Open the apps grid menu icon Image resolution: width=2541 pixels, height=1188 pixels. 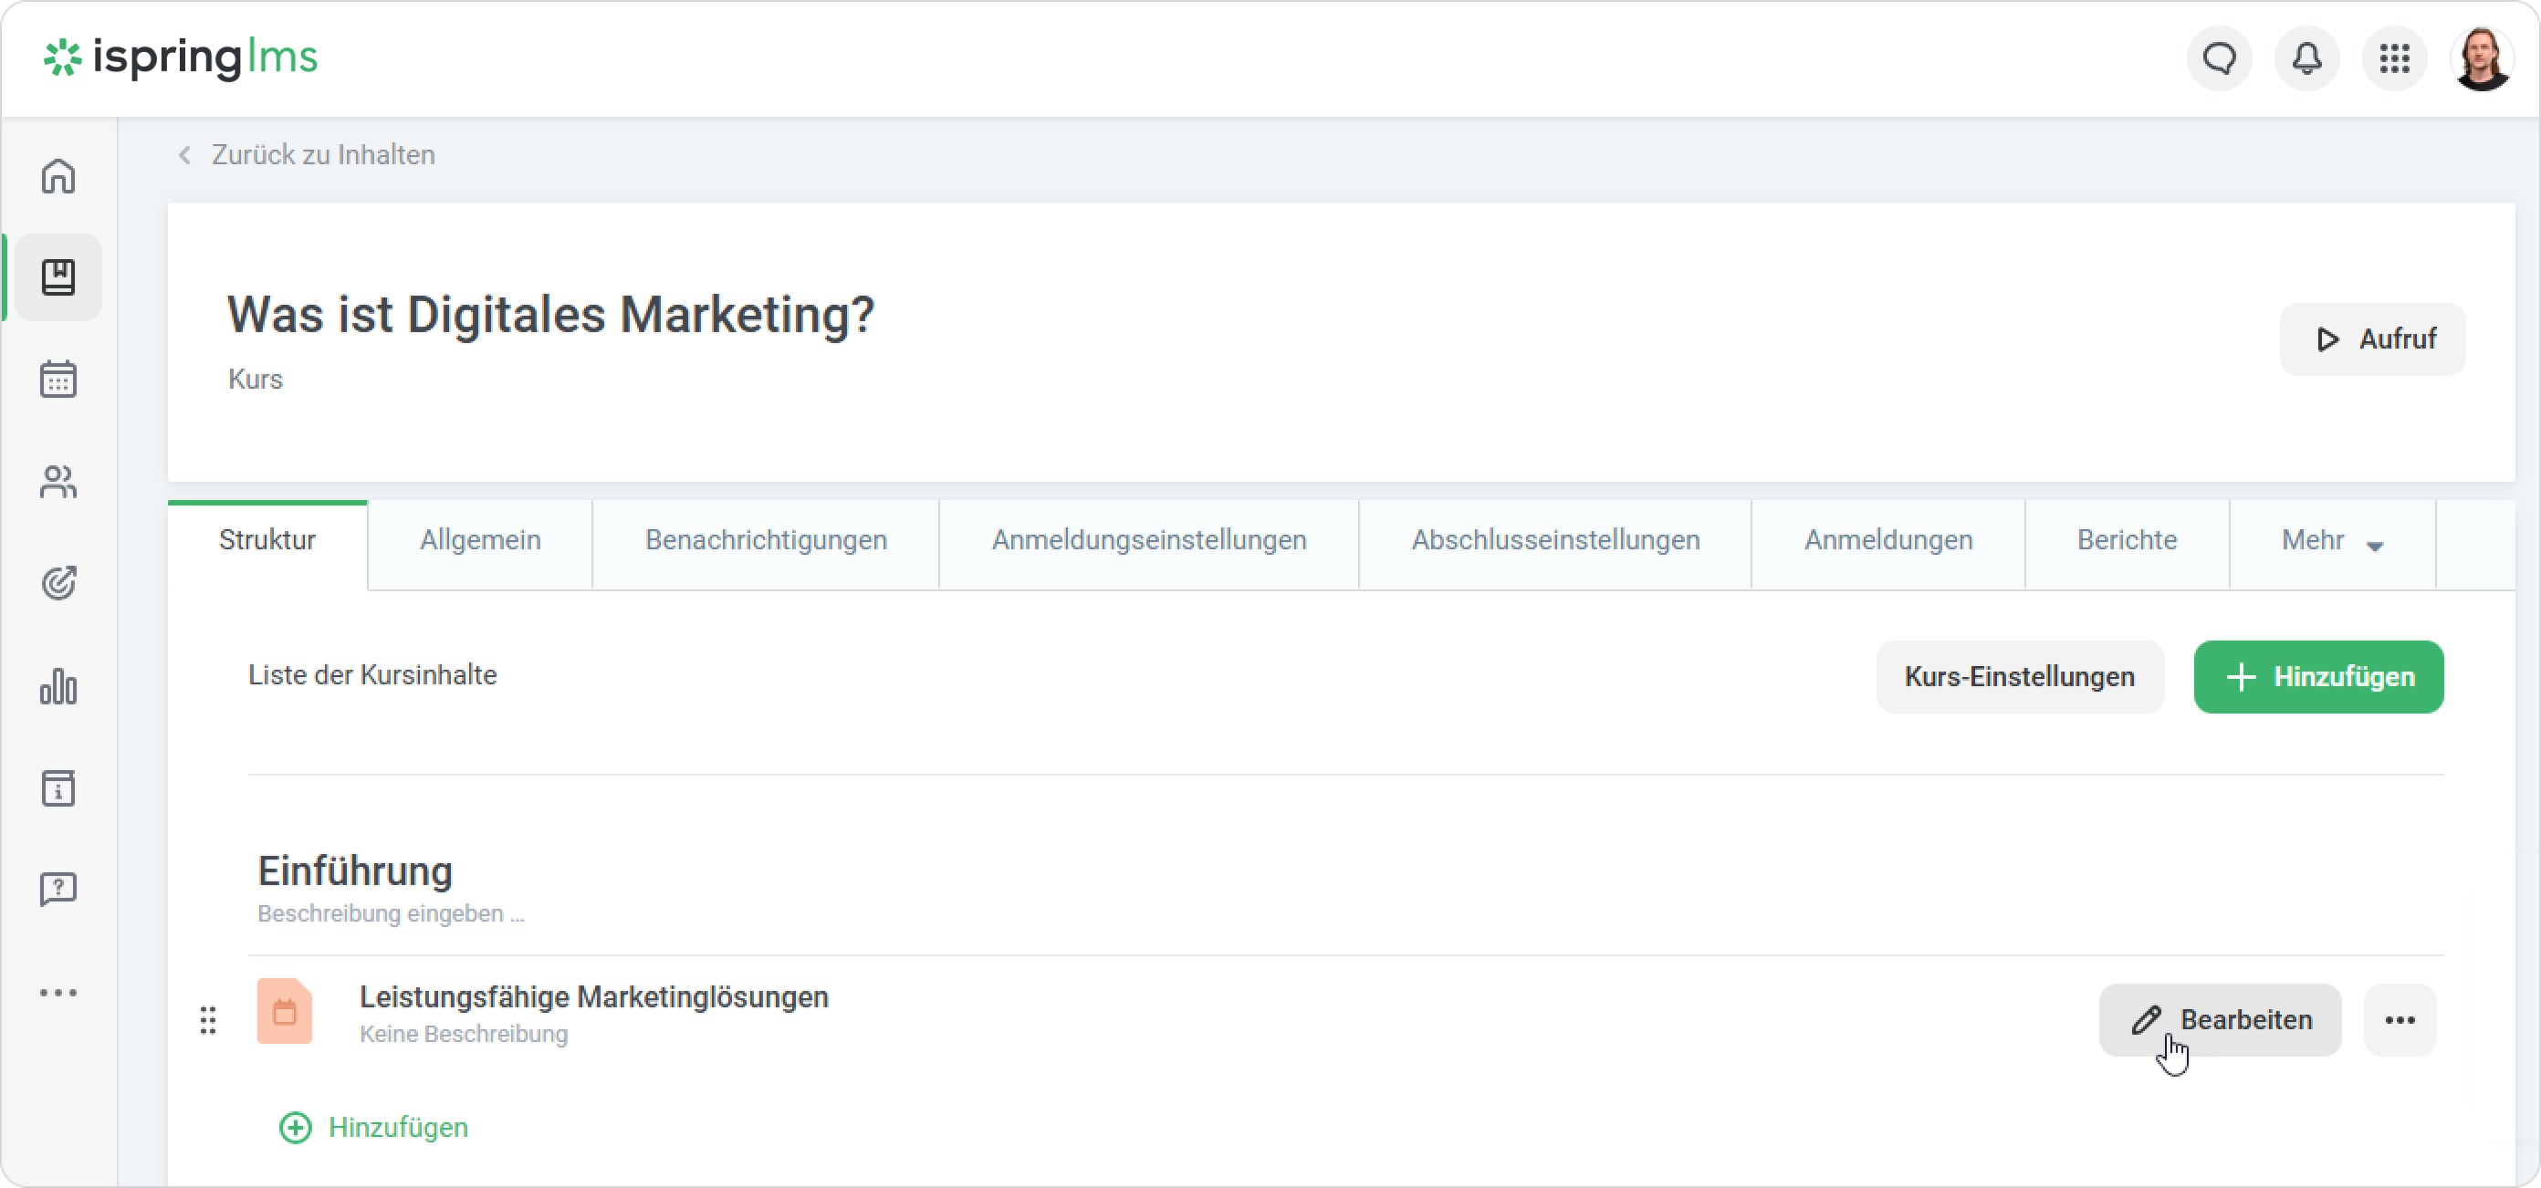pyautogui.click(x=2394, y=58)
